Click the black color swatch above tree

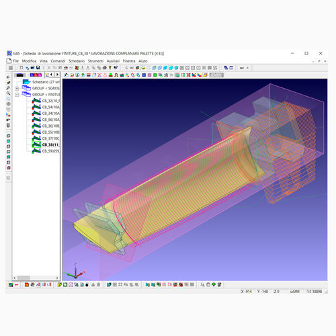click(19, 75)
